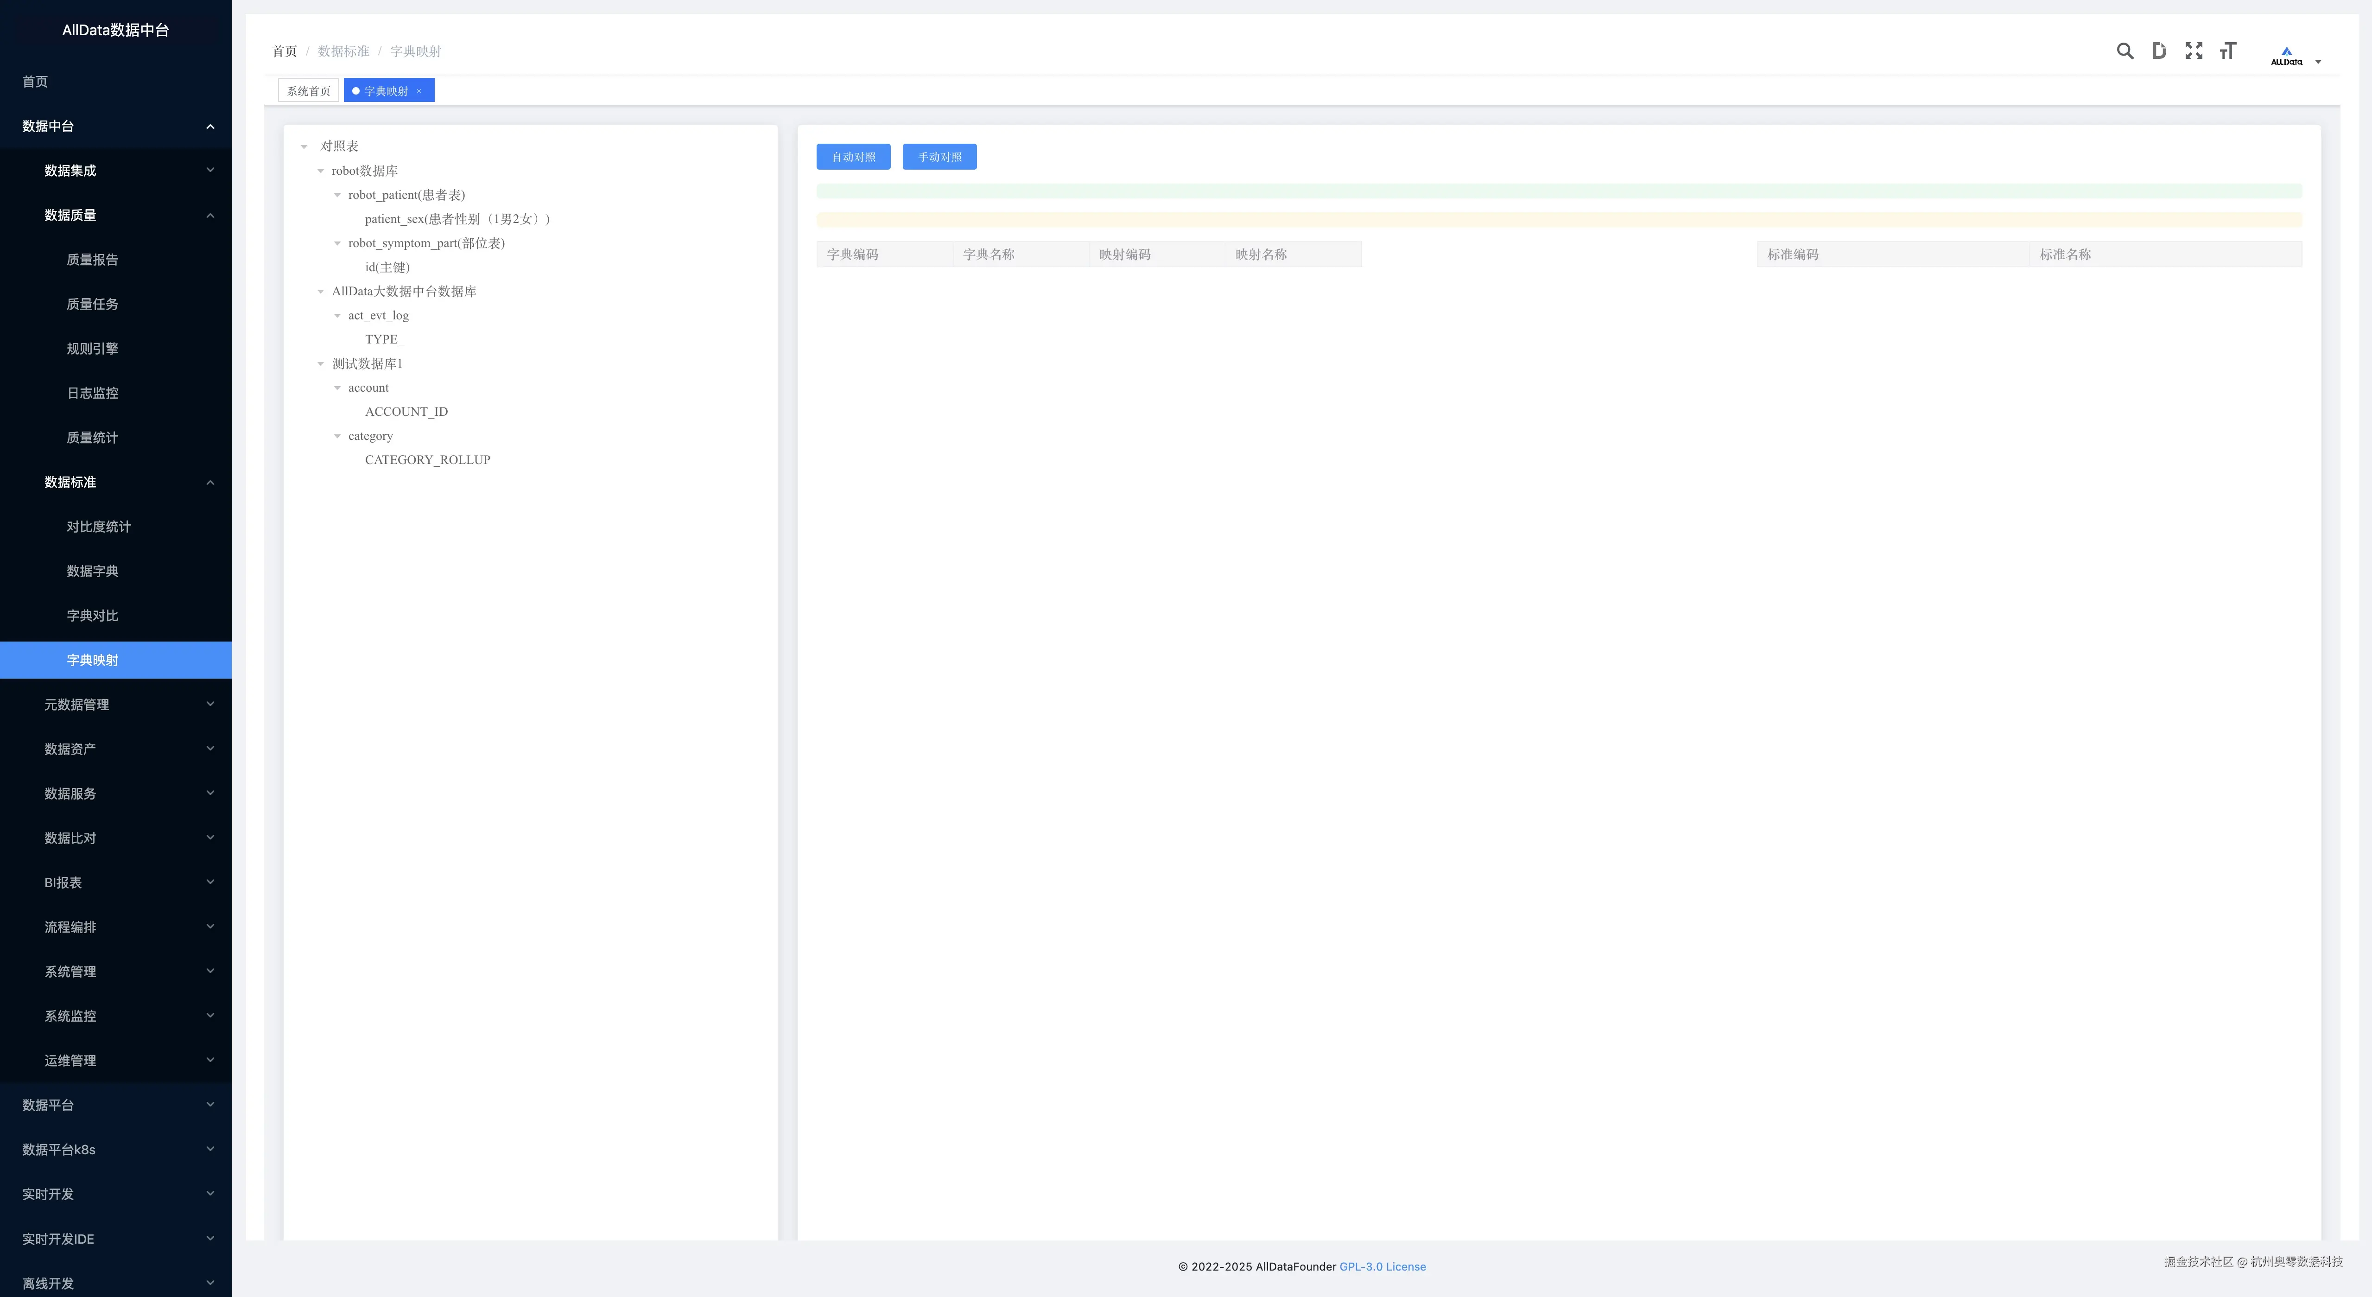The image size is (2372, 1297).
Task: Open the font size selector icon
Action: (2227, 51)
